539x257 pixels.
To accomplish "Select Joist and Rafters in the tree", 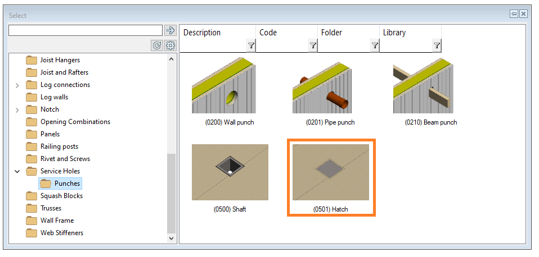I will coord(64,72).
